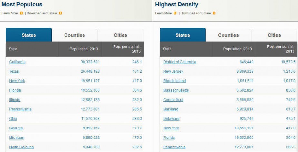
Task: Open Learn More under Most Populous
Action: click(x=10, y=13)
